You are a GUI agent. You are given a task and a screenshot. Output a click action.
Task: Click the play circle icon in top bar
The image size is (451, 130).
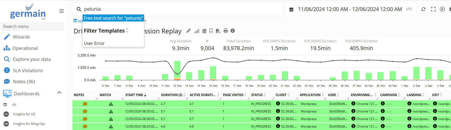[x=442, y=9]
